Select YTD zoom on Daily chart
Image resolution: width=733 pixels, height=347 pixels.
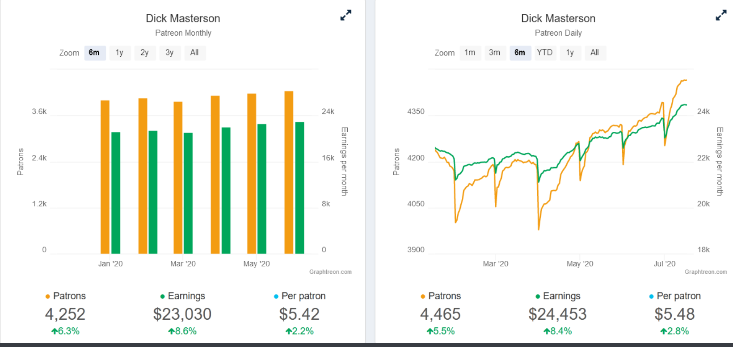tap(545, 53)
